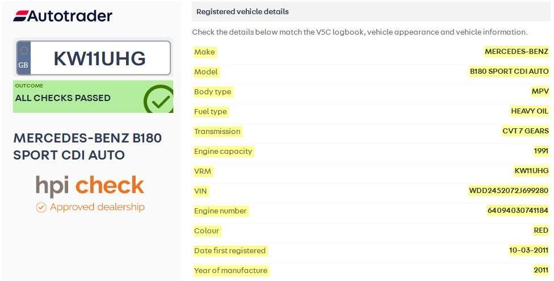Click the Approved dealership text
The height and width of the screenshot is (281, 554).
(x=97, y=207)
